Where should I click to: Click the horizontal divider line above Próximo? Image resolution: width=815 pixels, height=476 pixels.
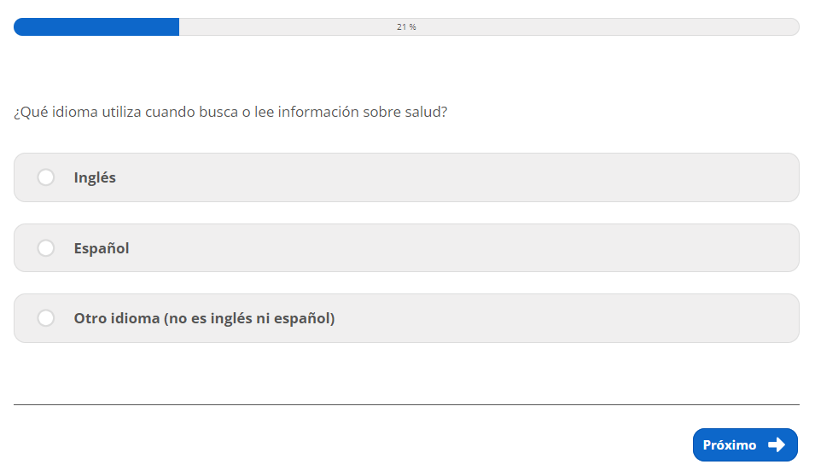click(406, 404)
